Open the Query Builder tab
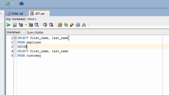The width and height of the screenshot is (169, 95). pyautogui.click(x=35, y=32)
